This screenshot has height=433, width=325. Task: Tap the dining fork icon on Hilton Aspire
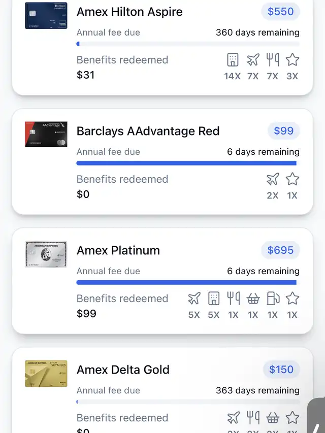coord(273,60)
